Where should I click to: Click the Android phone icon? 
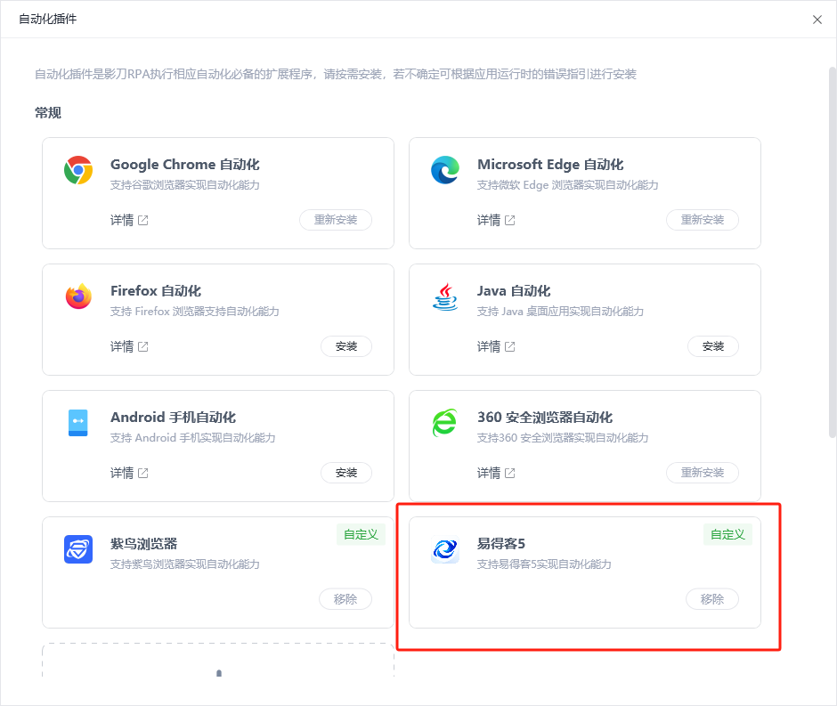coord(78,423)
